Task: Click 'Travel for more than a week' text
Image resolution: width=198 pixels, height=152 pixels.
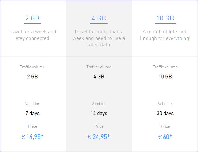Action: (x=99, y=38)
